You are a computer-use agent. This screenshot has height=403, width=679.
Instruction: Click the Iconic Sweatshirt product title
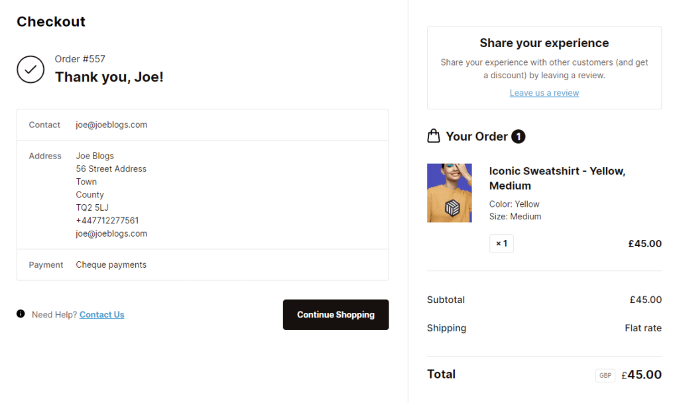[557, 178]
